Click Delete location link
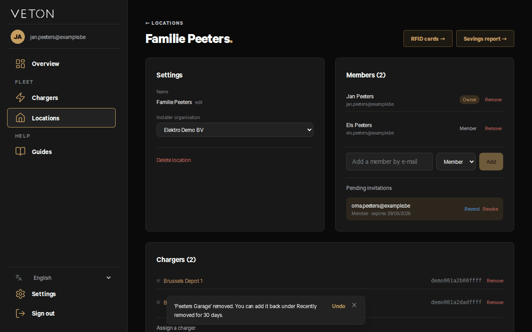This screenshot has width=532, height=332. point(174,160)
